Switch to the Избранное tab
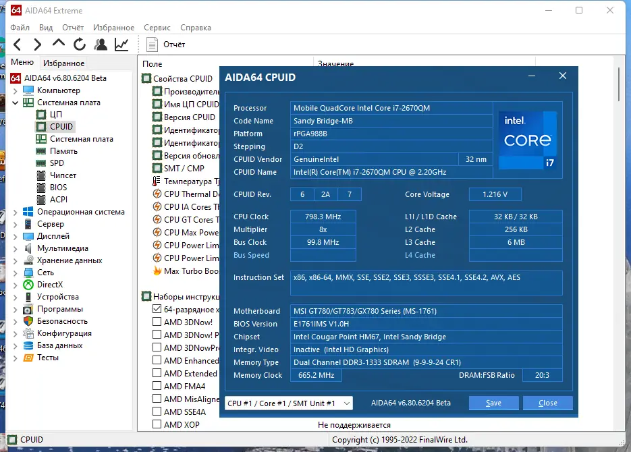 [x=63, y=63]
